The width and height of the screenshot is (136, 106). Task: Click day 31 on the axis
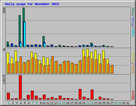(127, 103)
